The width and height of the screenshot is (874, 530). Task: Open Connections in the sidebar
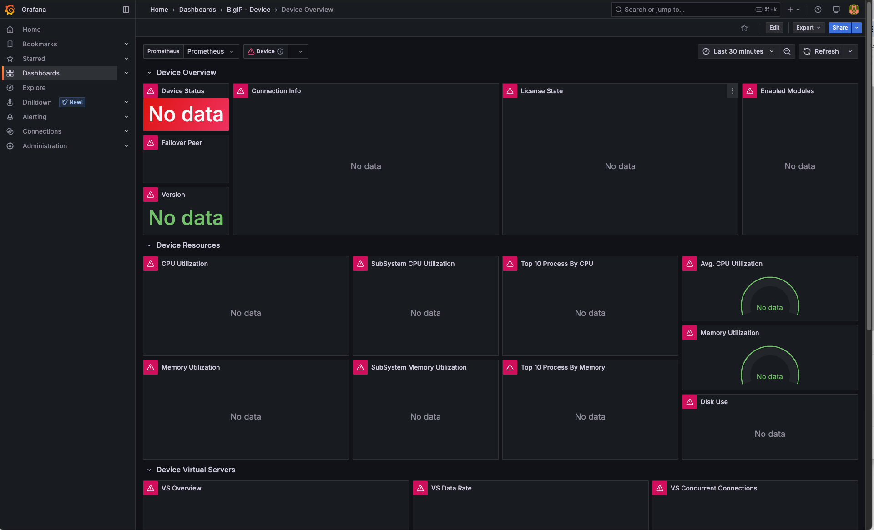click(41, 131)
